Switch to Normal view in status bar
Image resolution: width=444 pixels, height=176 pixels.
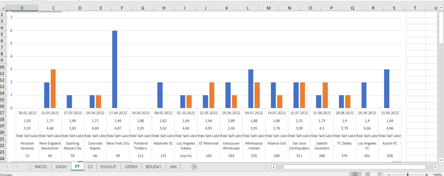click(x=354, y=174)
